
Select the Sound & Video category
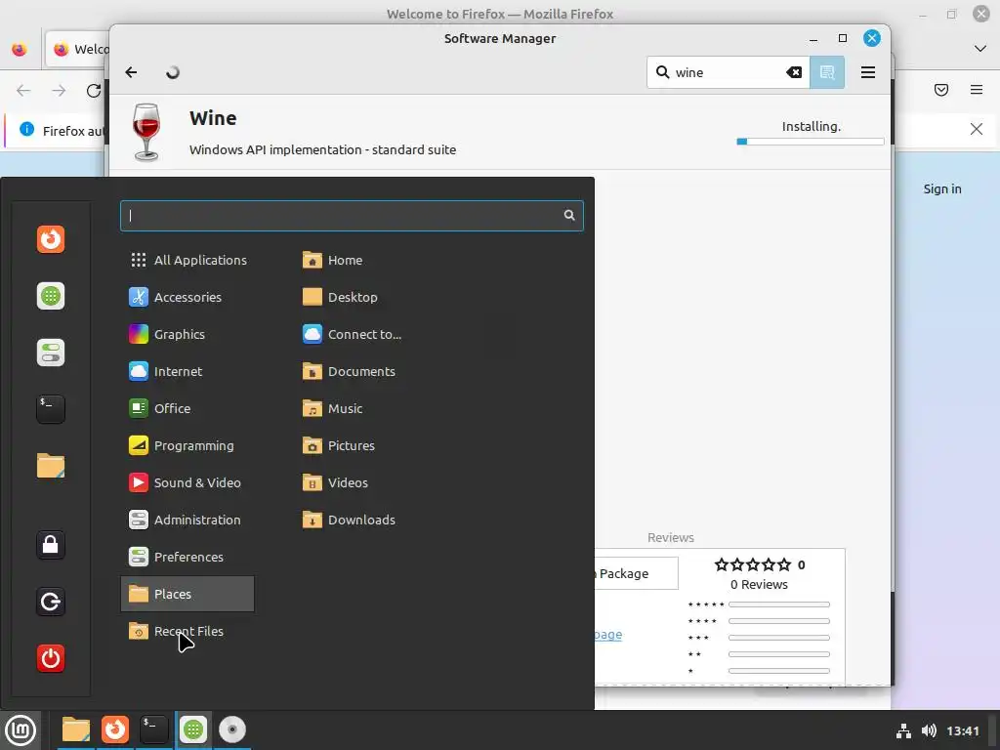187,482
